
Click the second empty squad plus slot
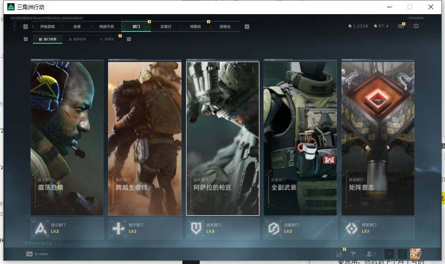(402, 254)
